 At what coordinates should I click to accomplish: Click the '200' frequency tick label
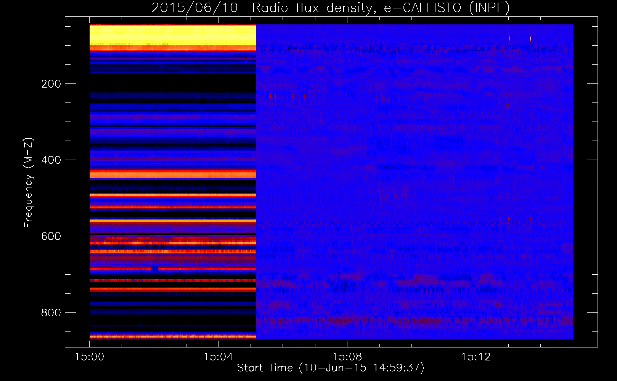51,84
